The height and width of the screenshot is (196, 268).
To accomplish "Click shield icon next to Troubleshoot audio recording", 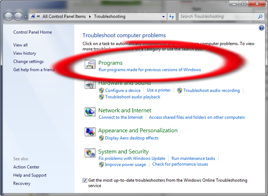I will tap(180, 90).
